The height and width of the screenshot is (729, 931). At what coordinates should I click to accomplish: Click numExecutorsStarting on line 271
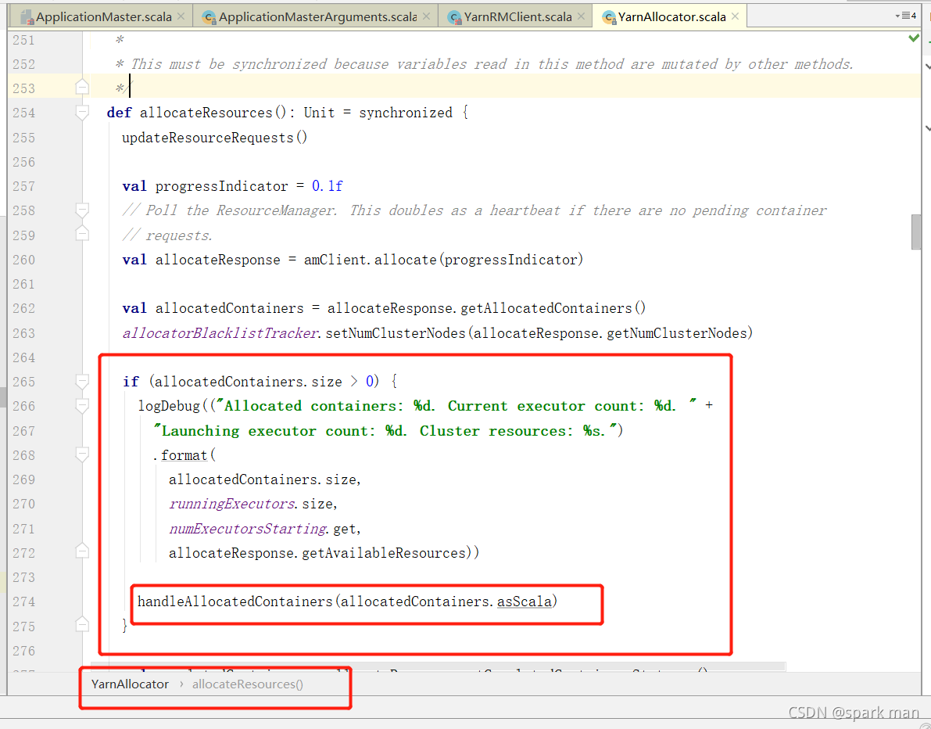pos(248,529)
